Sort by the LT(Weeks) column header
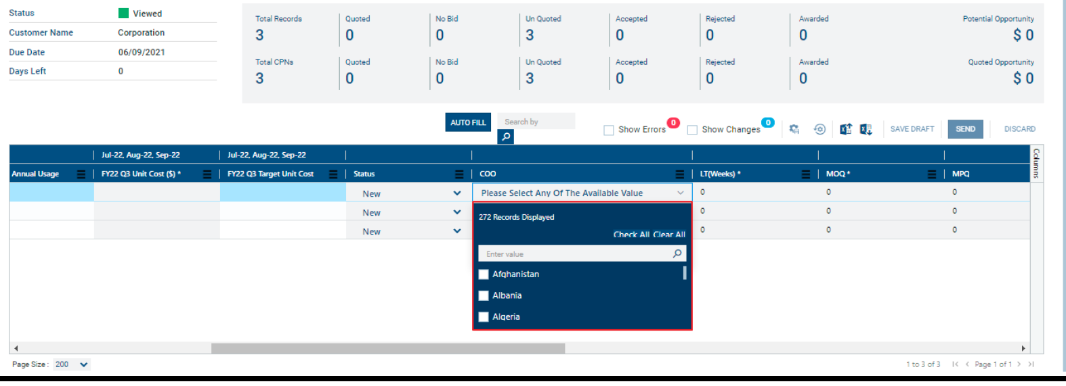This screenshot has height=386, width=1066. coord(720,174)
